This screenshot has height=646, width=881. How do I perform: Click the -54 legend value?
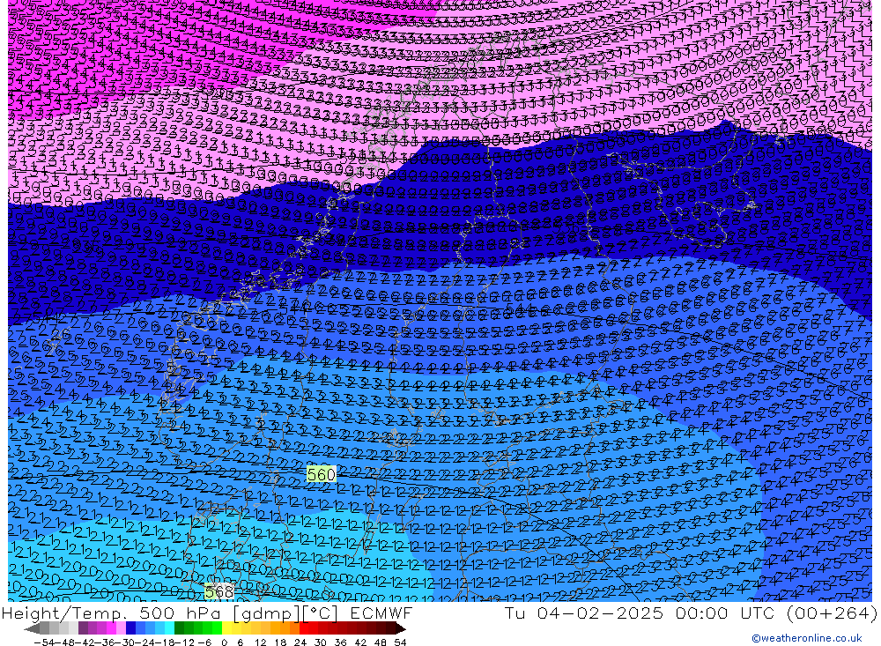[x=44, y=642]
